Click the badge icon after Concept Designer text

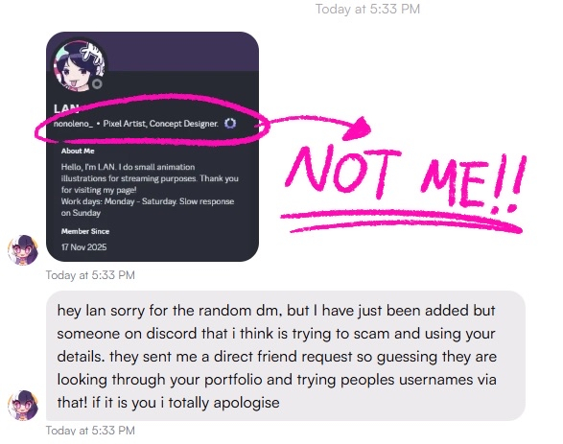(x=230, y=124)
